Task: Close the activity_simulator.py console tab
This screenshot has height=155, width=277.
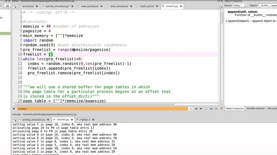Action: coord(48,120)
